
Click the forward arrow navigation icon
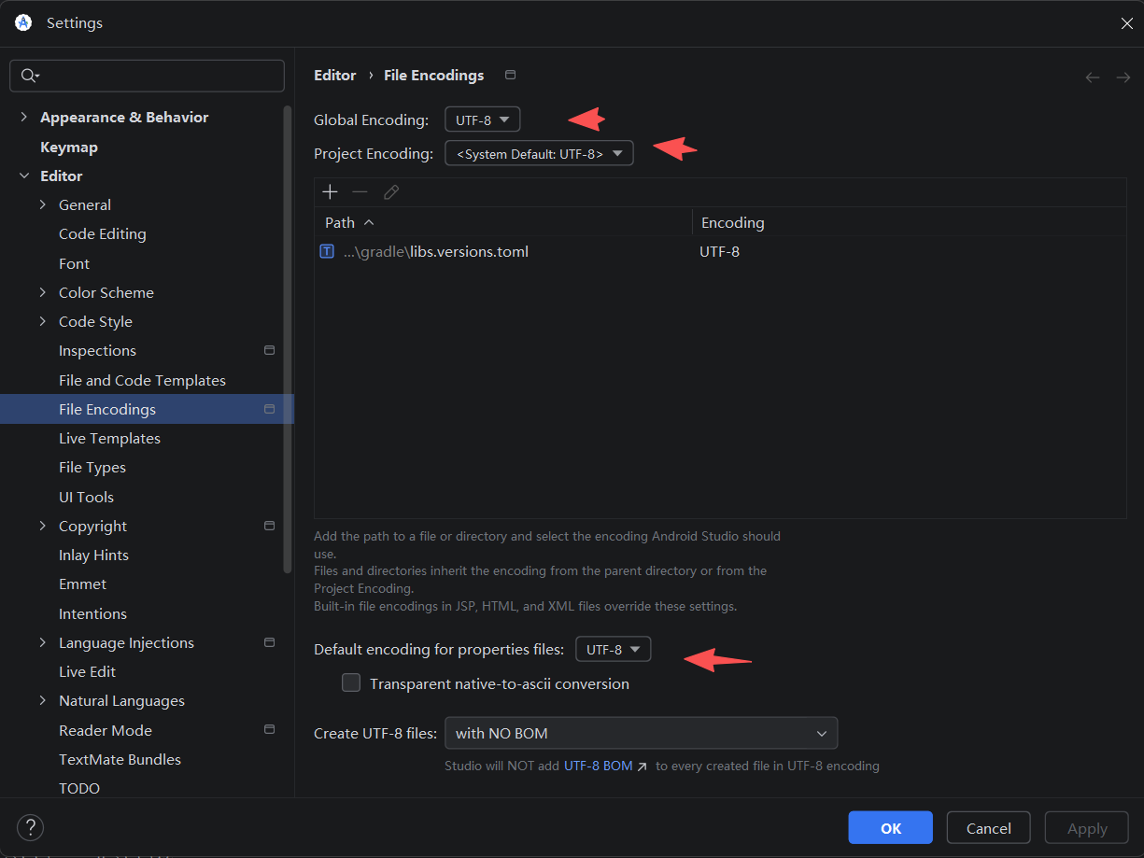pos(1123,77)
